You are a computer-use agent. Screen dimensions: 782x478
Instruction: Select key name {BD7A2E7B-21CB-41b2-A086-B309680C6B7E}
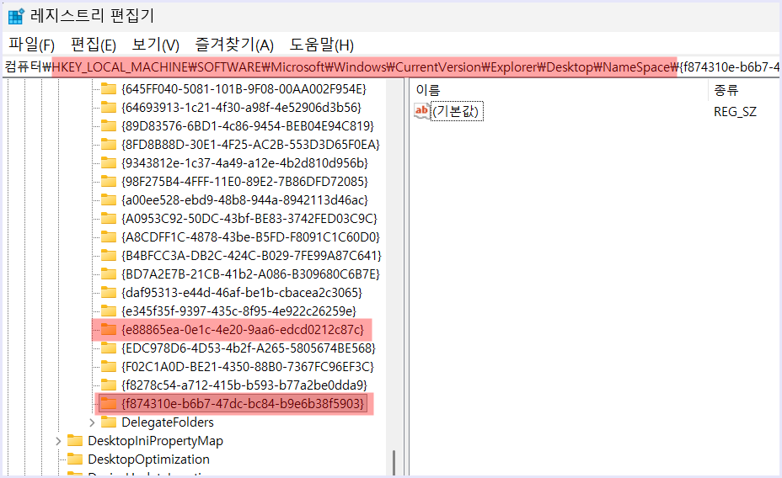pyautogui.click(x=250, y=274)
